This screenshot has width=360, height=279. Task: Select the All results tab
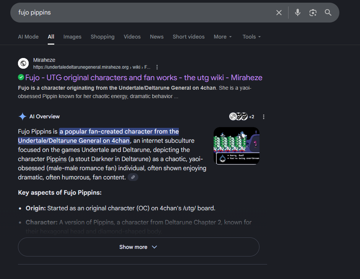pyautogui.click(x=51, y=37)
